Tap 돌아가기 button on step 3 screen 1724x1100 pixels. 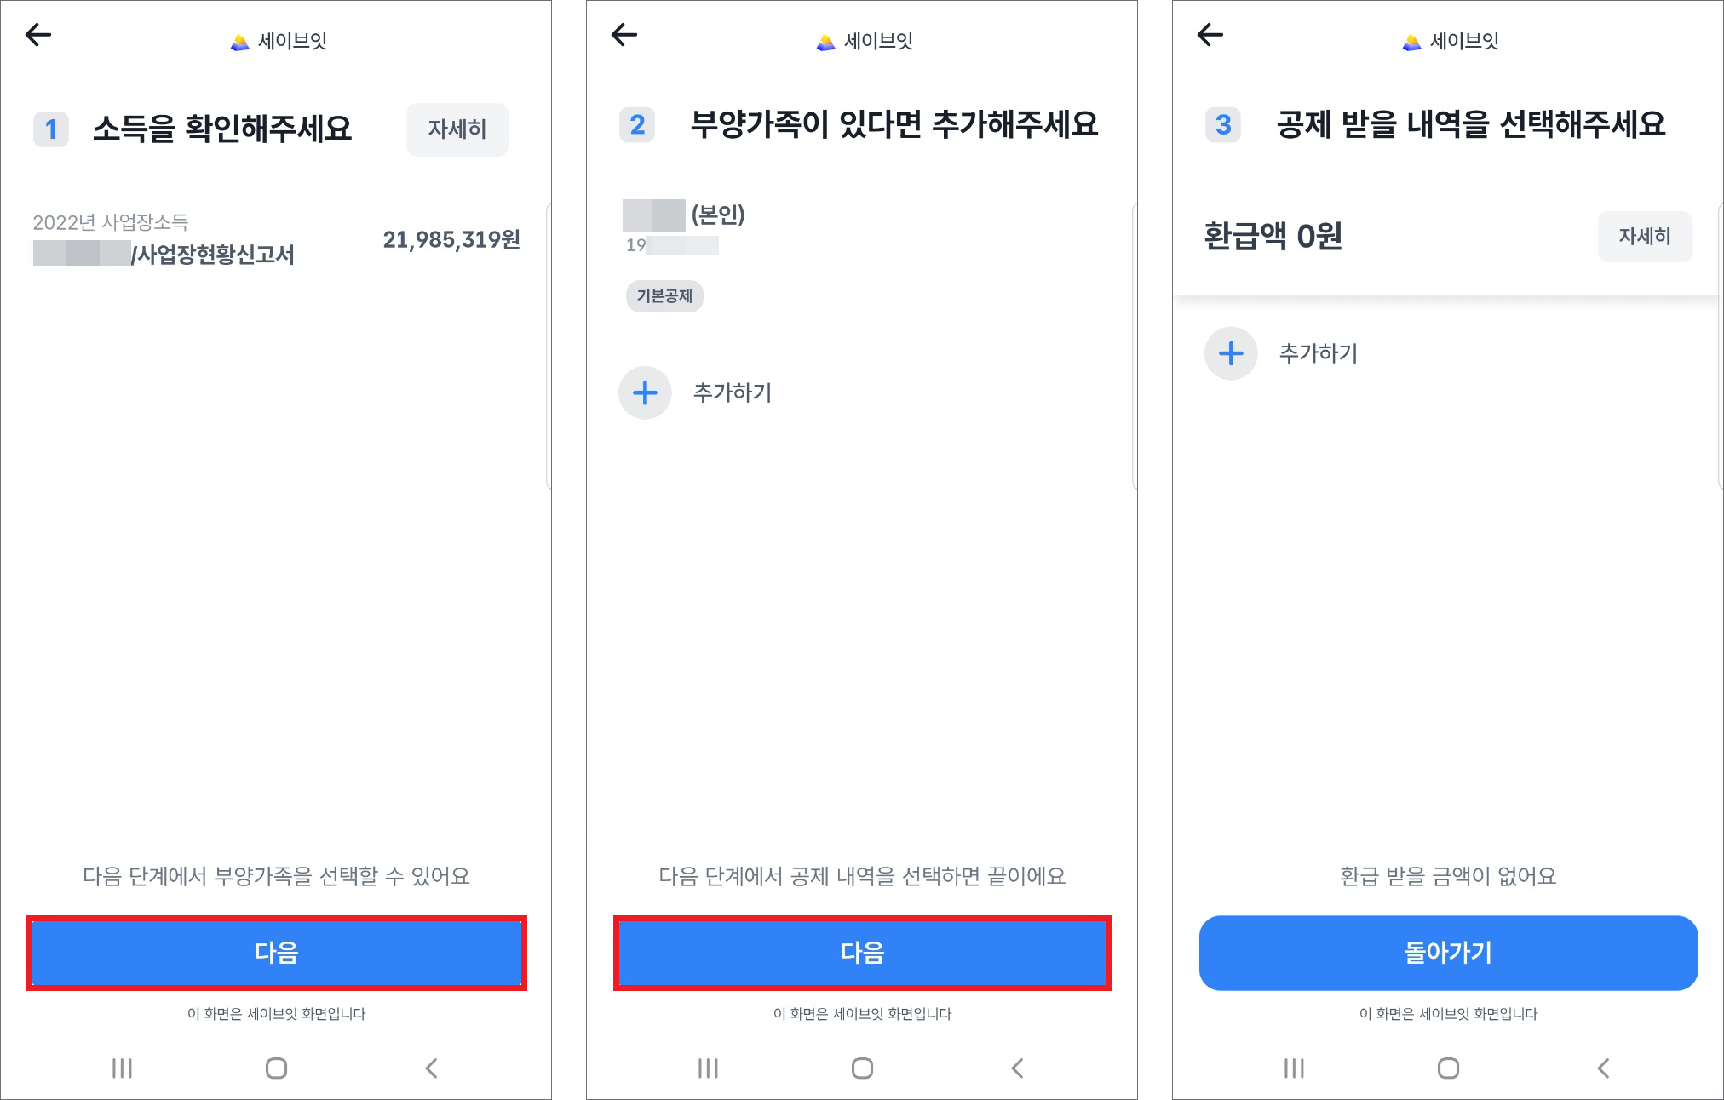[x=1448, y=953]
